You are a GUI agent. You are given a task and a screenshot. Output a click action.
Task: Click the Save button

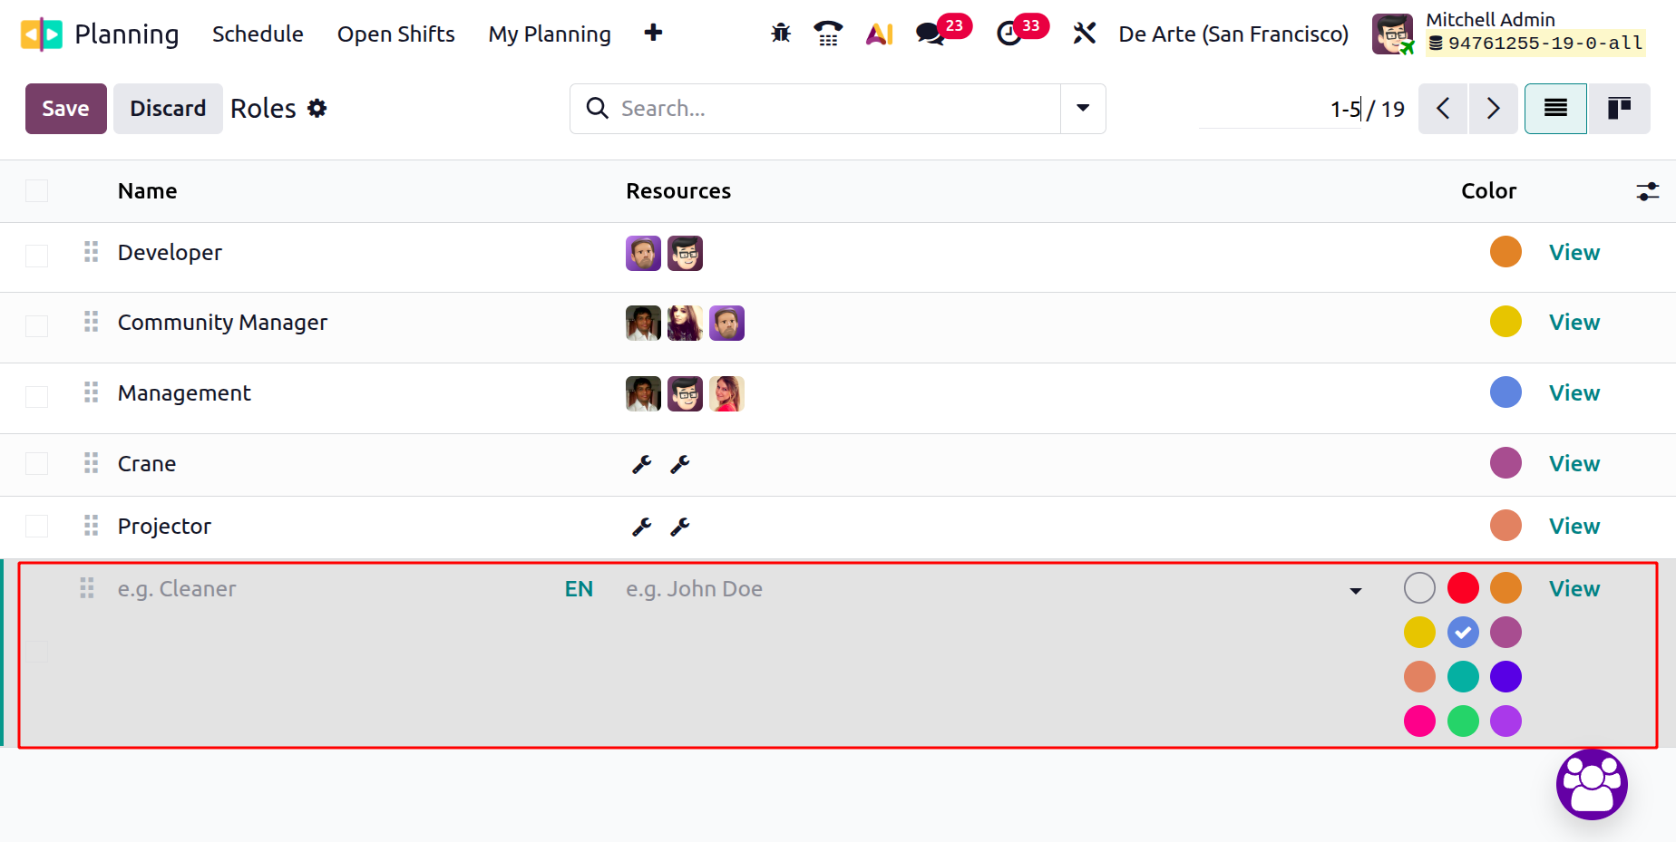[x=65, y=108]
